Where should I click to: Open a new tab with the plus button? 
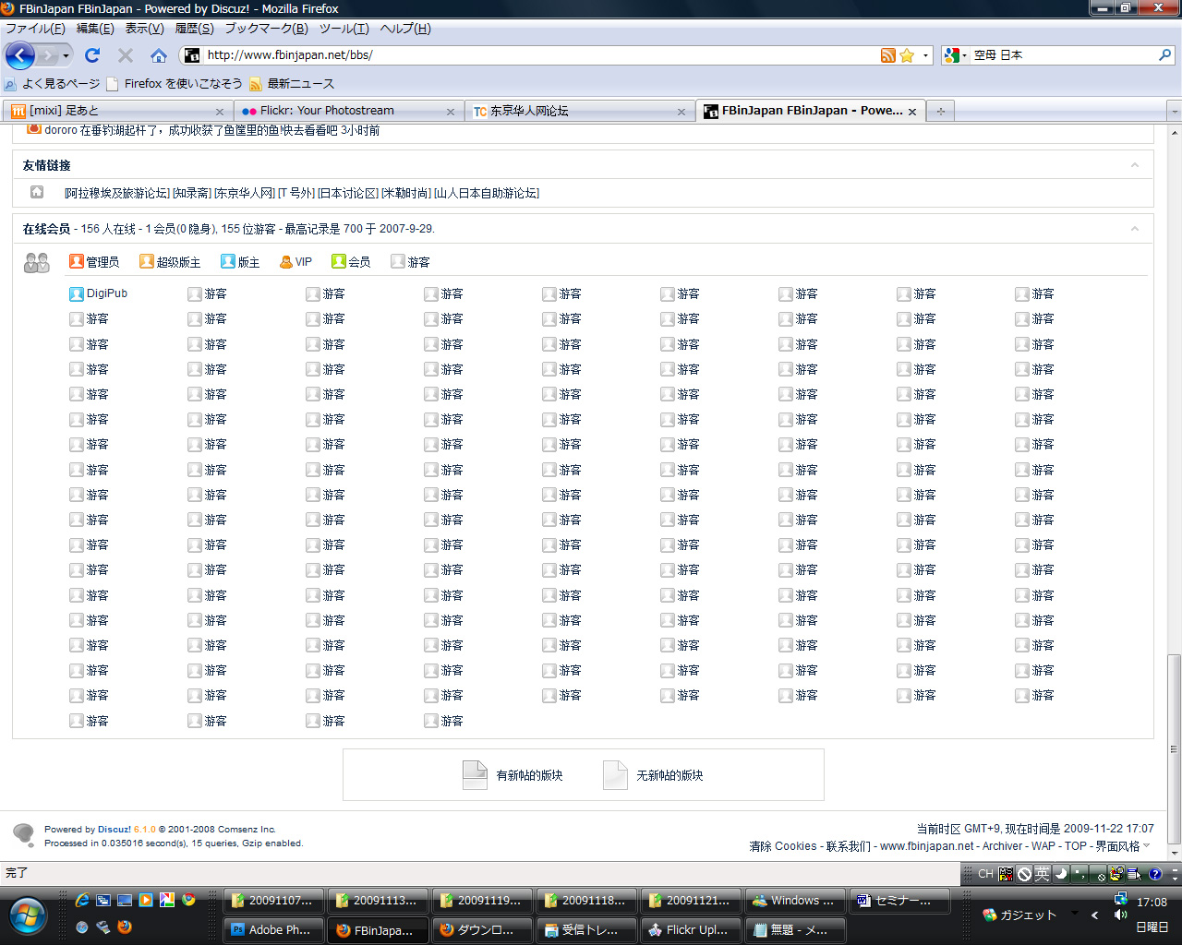pos(941,111)
